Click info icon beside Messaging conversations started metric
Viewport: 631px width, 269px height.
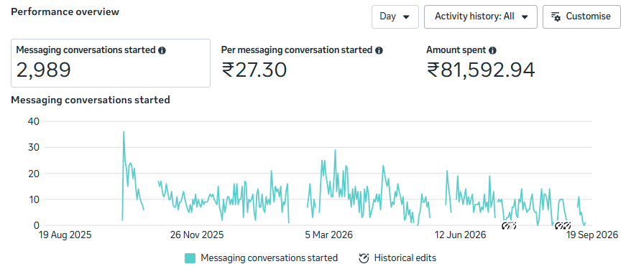(x=162, y=51)
